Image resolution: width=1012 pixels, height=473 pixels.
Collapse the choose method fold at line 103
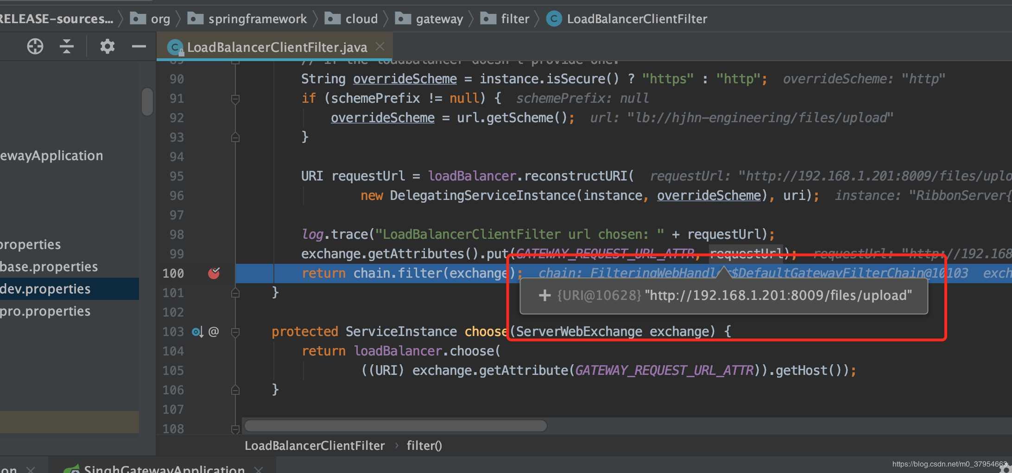[235, 332]
